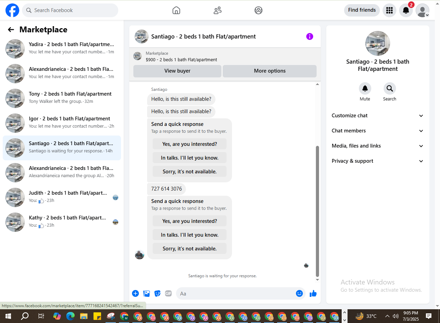Click the purple conversation info icon
Screen dimensions: 440x323
[310, 36]
